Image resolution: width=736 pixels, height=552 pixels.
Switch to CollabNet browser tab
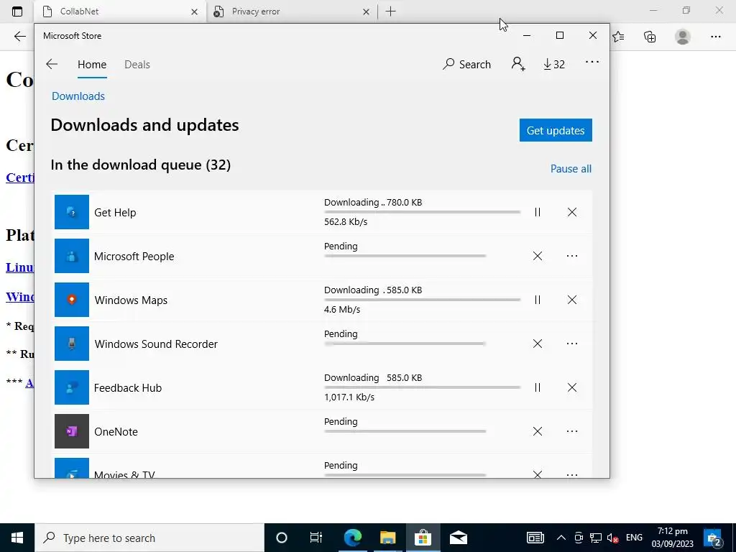120,11
